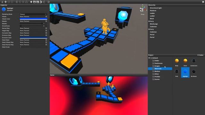Open texture picker for Emission Map

[46, 35]
